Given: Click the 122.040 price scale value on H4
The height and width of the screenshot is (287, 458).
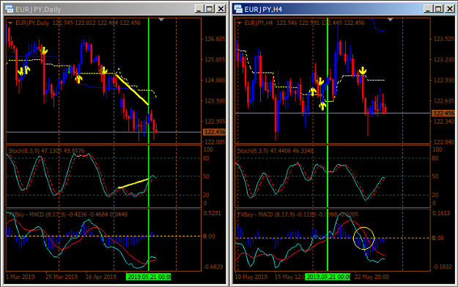Looking at the screenshot, I should click(x=444, y=142).
